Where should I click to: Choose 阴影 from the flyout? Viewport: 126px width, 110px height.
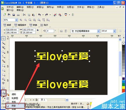click(15, 106)
